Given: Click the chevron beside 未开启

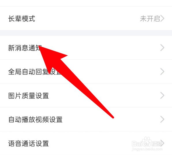Looking at the screenshot, I should pos(162,18).
